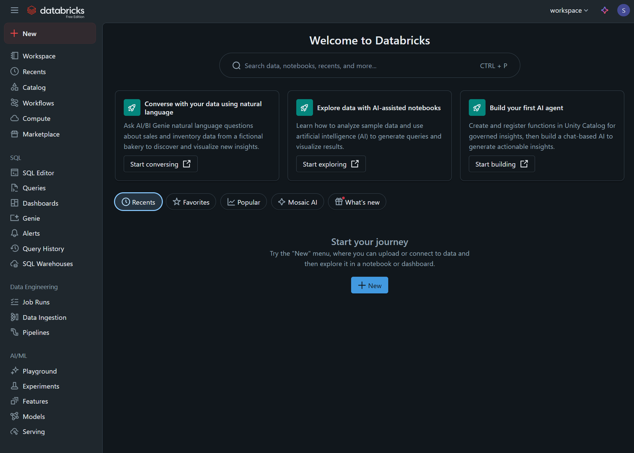Screen dimensions: 634x453
Task: Go to Catalog
Action: [50, 87]
